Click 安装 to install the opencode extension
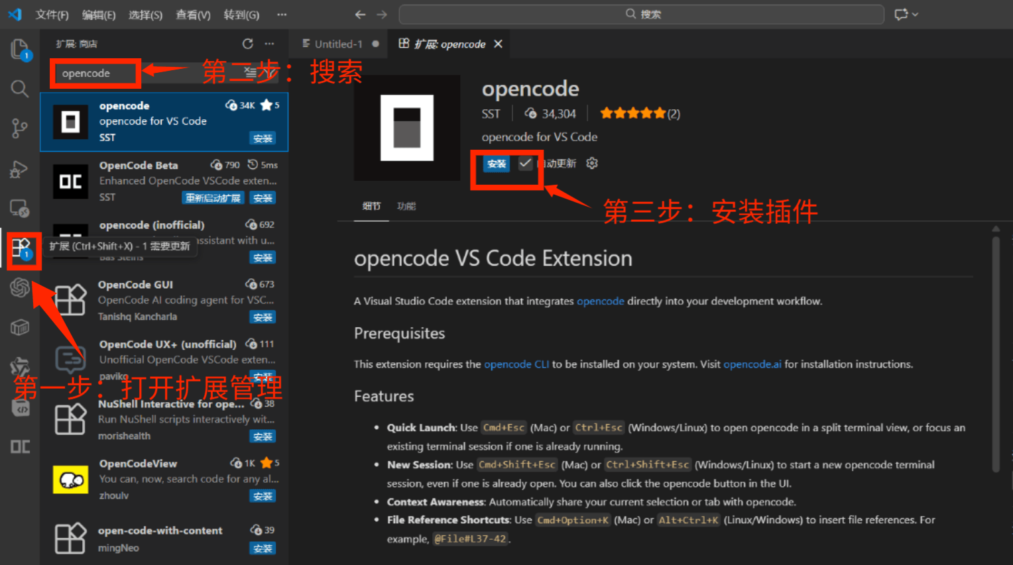Image resolution: width=1013 pixels, height=565 pixels. pos(496,163)
